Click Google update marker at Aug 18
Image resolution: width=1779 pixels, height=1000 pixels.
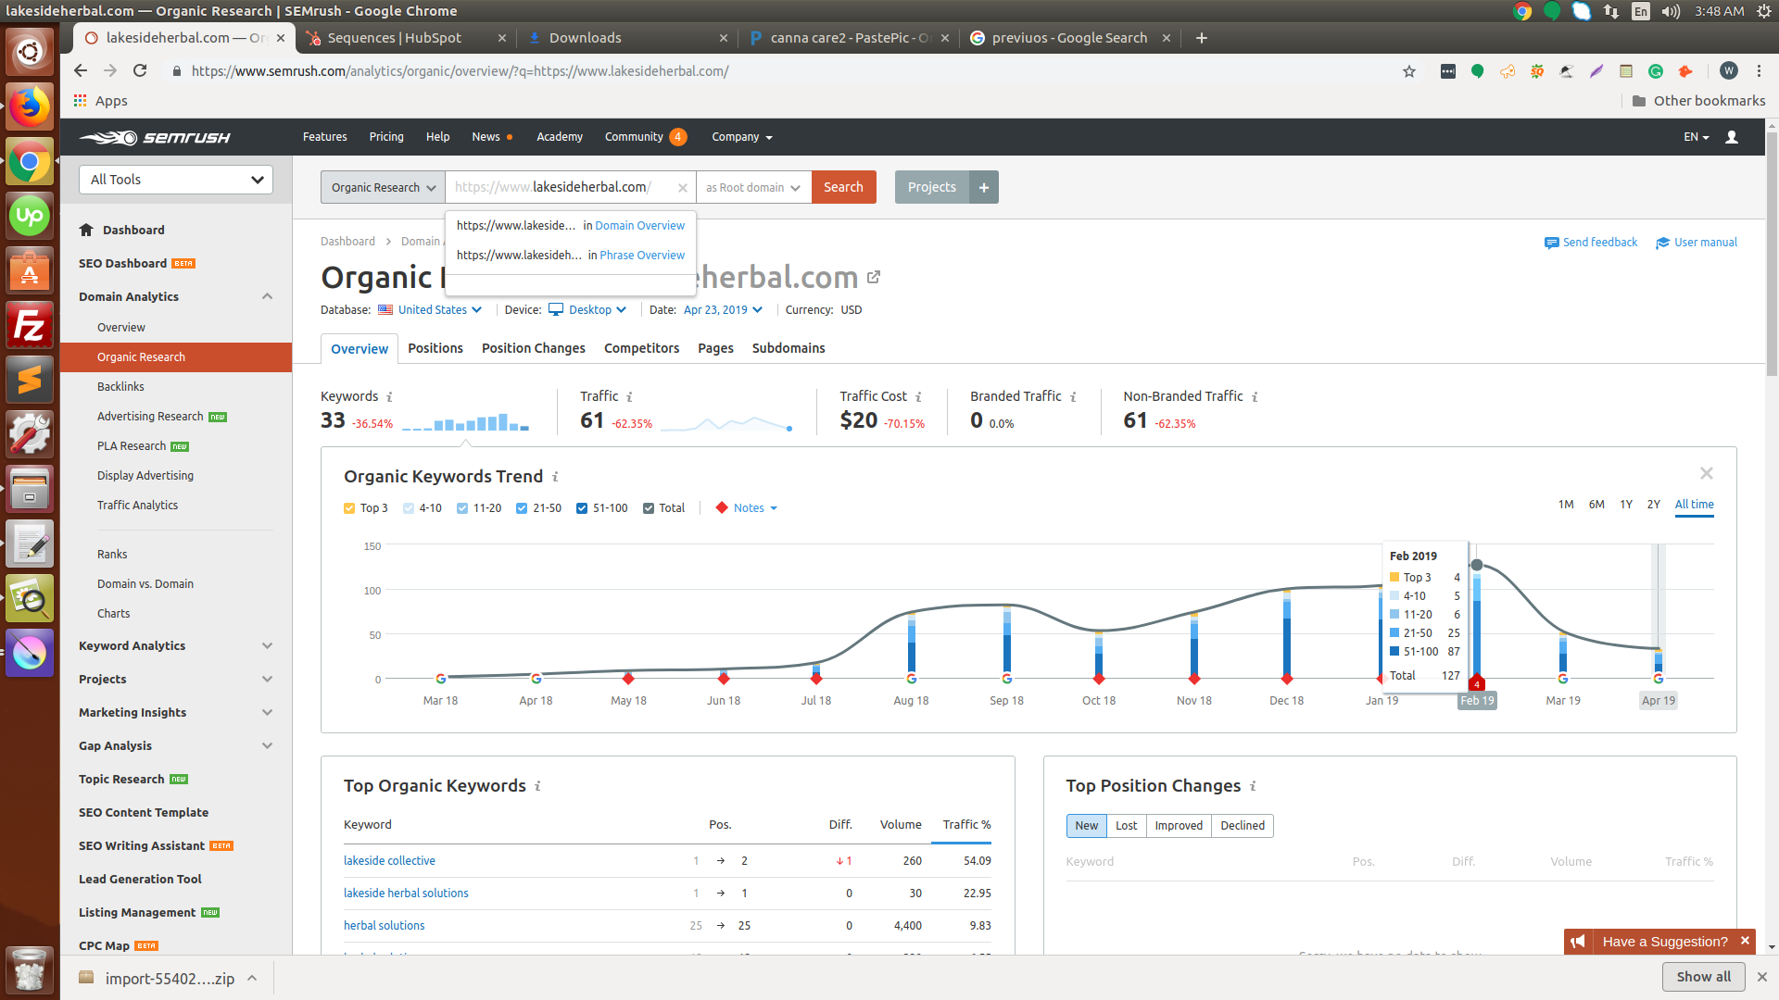(x=911, y=679)
